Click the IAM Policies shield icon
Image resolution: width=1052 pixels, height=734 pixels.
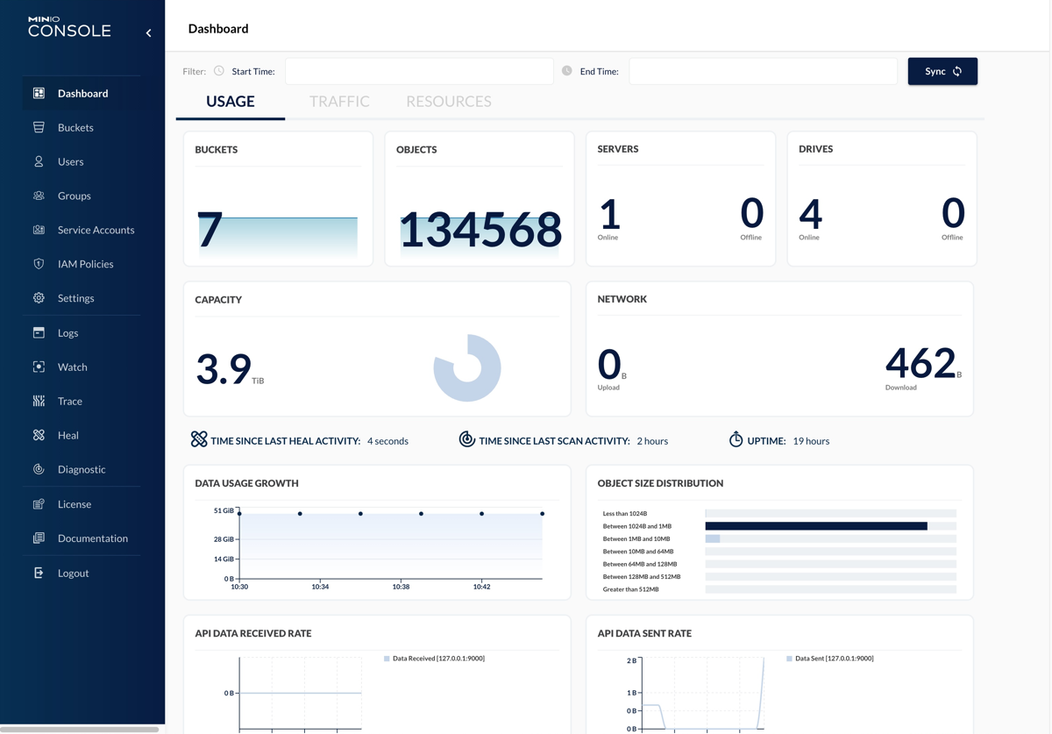tap(39, 264)
